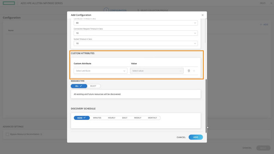
Task: Open the Connection Request Timeout dropdown
Action: pyautogui.click(x=136, y=33)
